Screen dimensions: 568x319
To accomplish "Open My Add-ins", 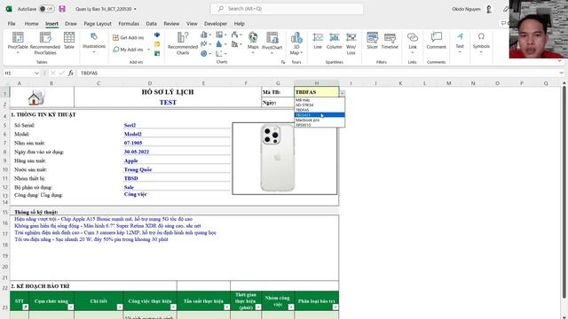I will 128,50.
